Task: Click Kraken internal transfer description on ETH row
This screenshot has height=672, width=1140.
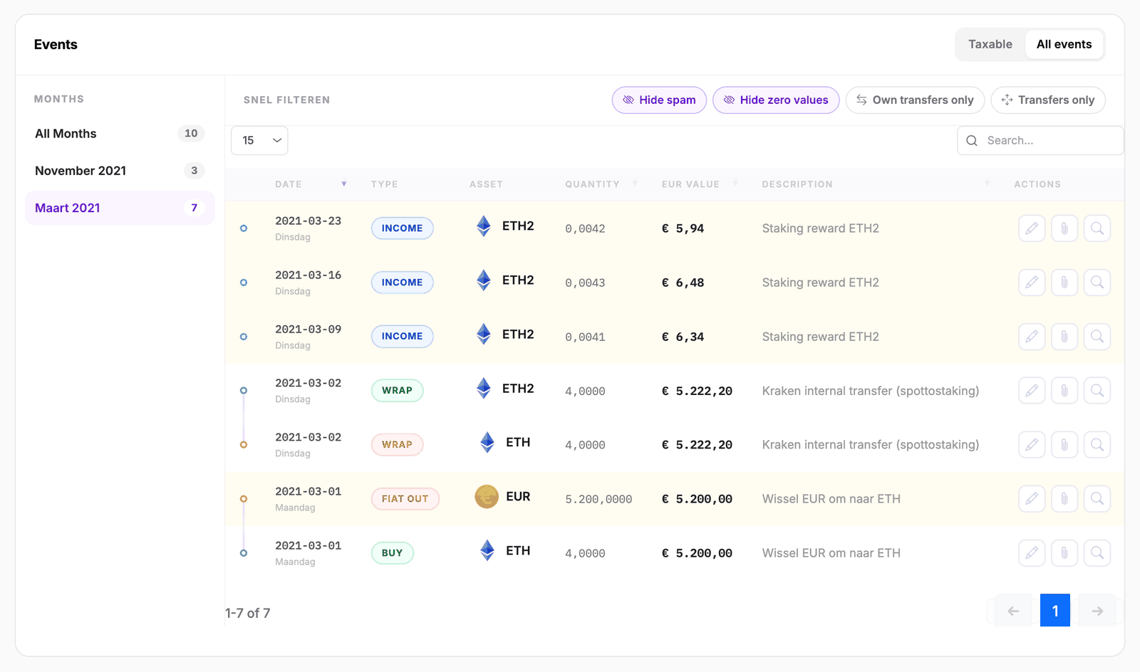Action: click(870, 445)
